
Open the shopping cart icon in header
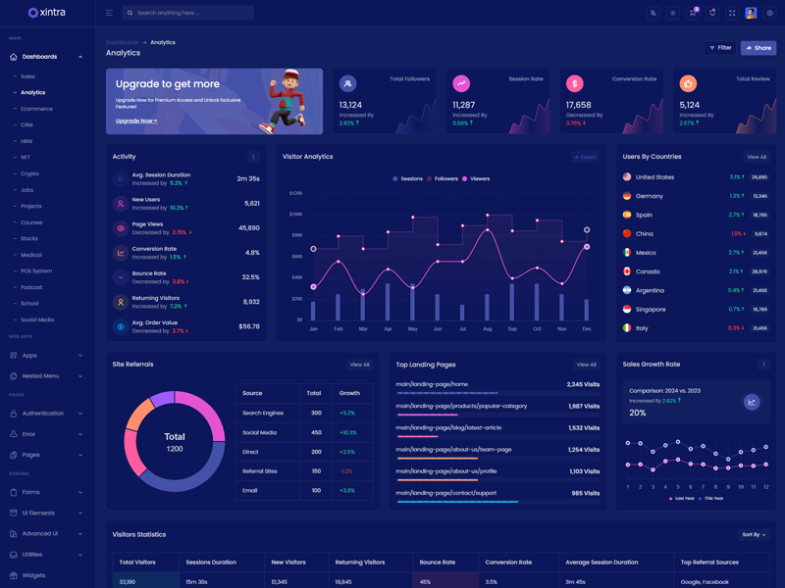pos(693,14)
